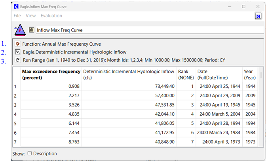Open the File menu
The image size is (266, 161).
[17, 16]
